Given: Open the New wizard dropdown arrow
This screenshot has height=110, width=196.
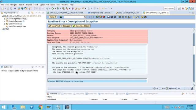Looking at the screenshot, I should tap(5, 9).
